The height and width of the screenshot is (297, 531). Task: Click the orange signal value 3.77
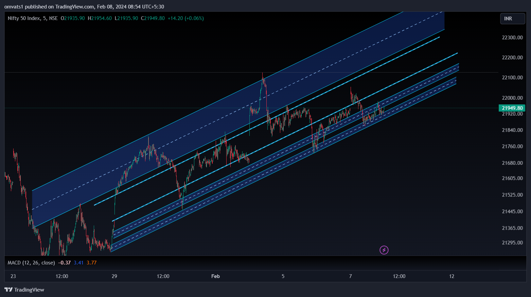[x=91, y=262]
